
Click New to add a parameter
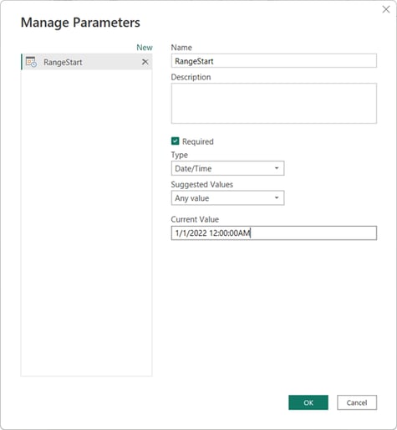click(x=145, y=48)
